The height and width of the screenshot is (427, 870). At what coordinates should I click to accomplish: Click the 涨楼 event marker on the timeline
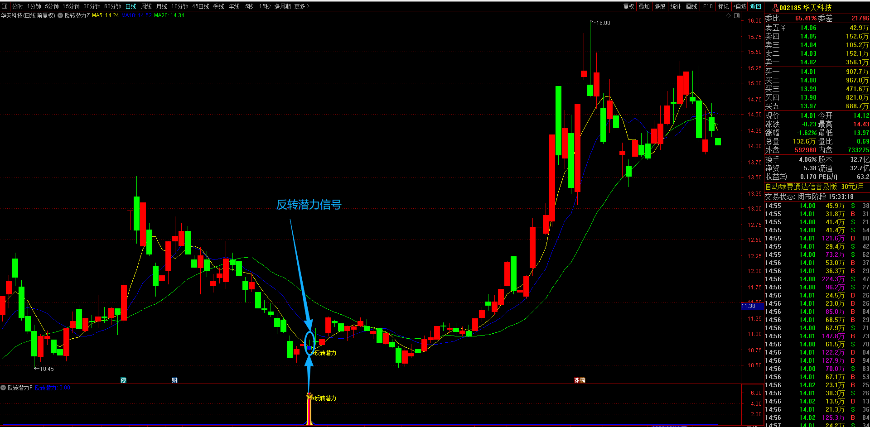580,380
